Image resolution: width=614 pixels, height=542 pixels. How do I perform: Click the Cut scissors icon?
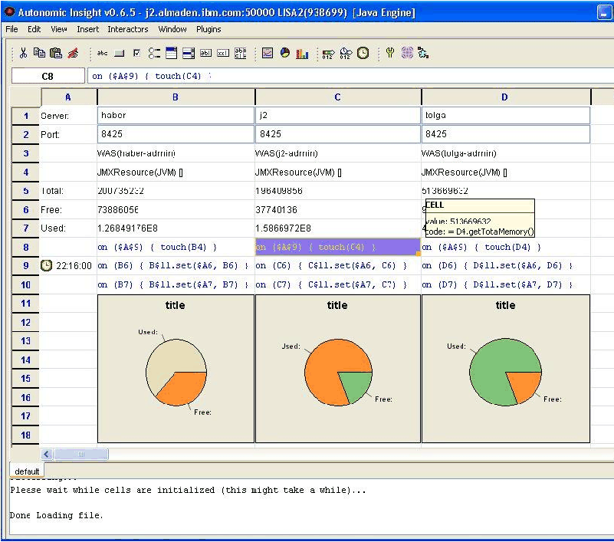[x=23, y=53]
